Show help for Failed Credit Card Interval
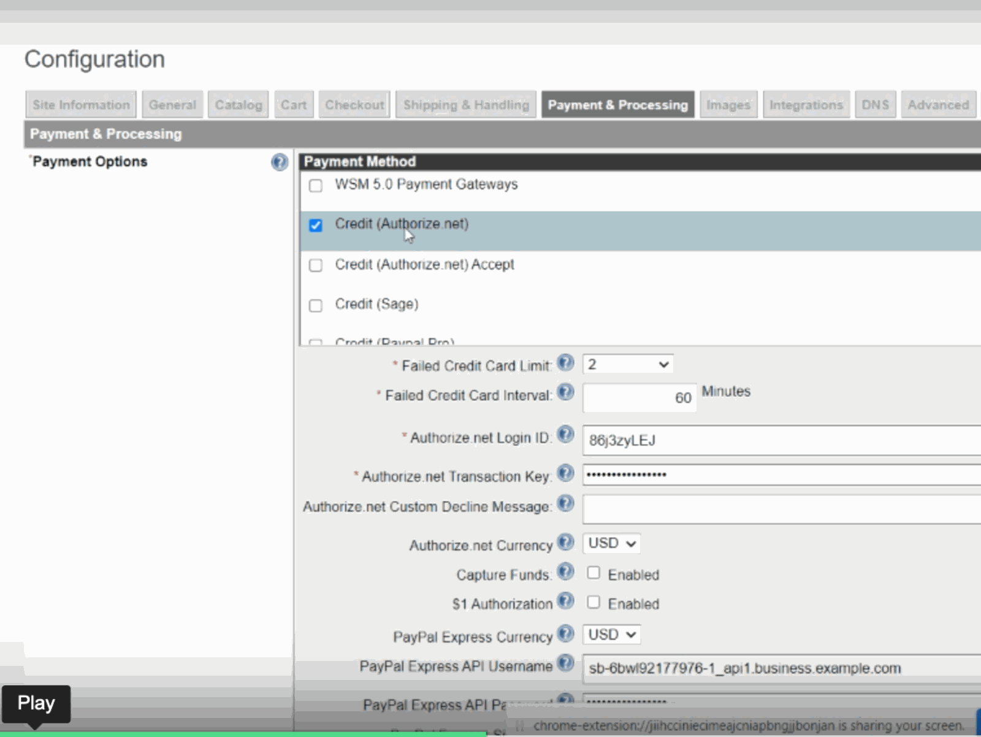Image resolution: width=981 pixels, height=737 pixels. 565,392
